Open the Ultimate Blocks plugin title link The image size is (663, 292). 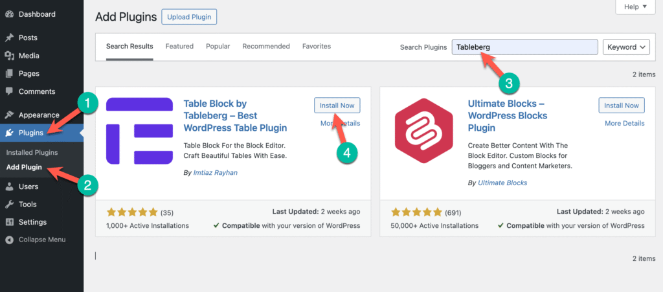508,116
